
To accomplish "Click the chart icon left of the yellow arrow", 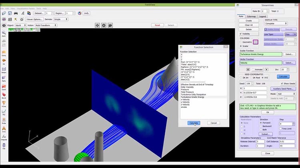I will [10, 19].
